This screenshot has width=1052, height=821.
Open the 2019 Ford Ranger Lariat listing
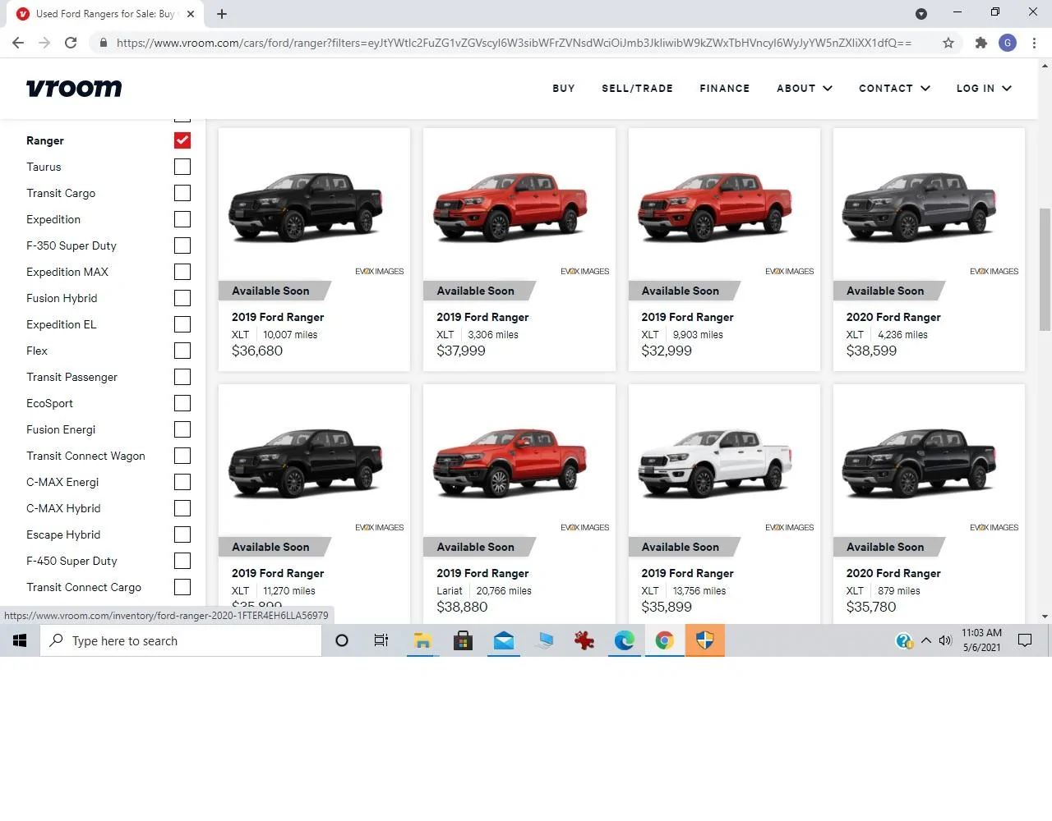(519, 504)
